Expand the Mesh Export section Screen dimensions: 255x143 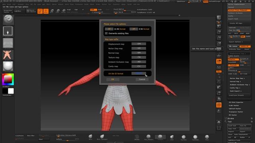235,91
